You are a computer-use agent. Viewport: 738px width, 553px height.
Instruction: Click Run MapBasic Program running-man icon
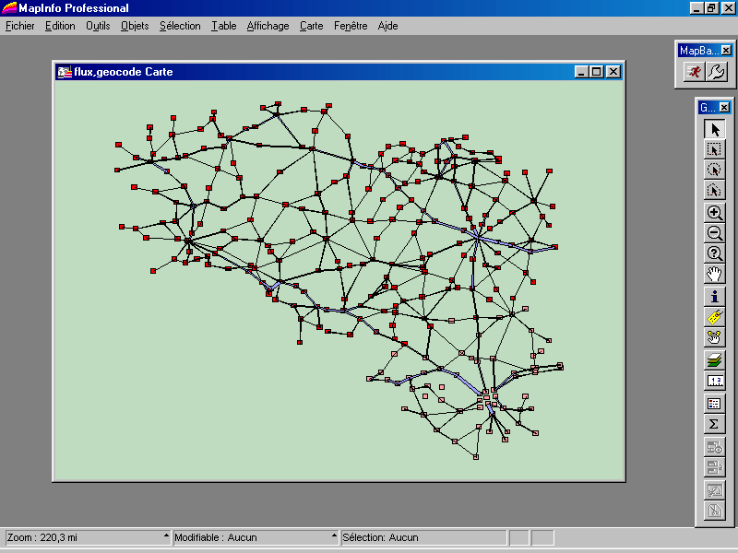click(x=695, y=72)
